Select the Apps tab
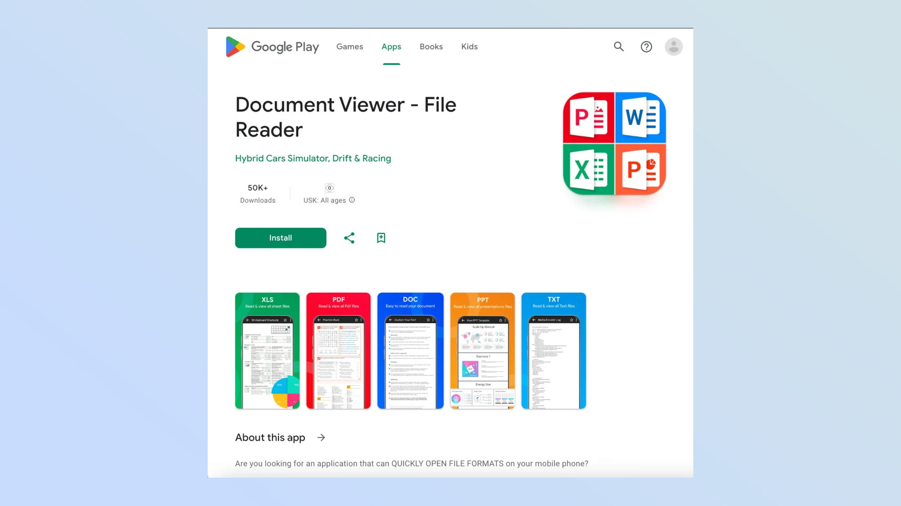Viewport: 901px width, 506px height. [x=391, y=47]
